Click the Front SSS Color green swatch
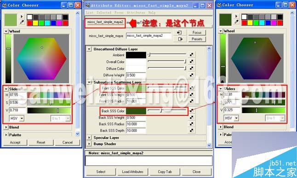 [136, 88]
